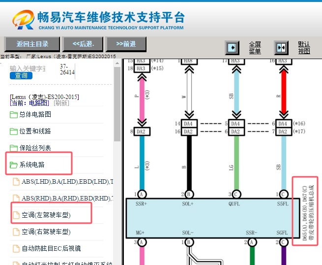322x265 pixels.
Task: Open ABS(RHD),BA(RHD),EBD(RHD) circuit document
Action: click(67, 198)
